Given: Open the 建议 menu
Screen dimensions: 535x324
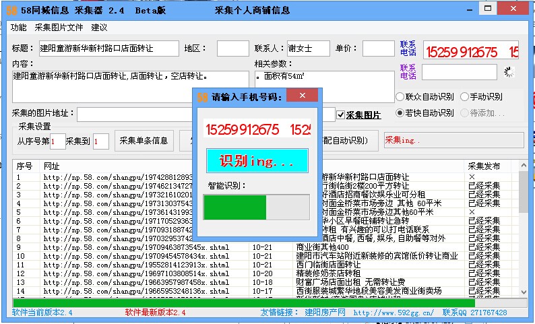Looking at the screenshot, I should (x=99, y=28).
